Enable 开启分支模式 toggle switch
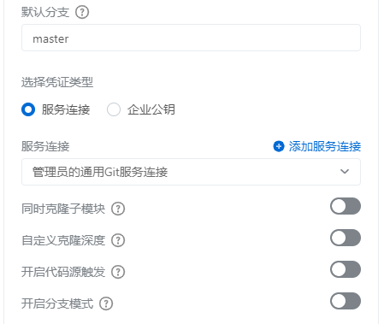Image resolution: width=384 pixels, height=324 pixels. pyautogui.click(x=346, y=301)
